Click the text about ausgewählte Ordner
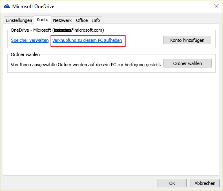223x191 pixels. [x=86, y=65]
